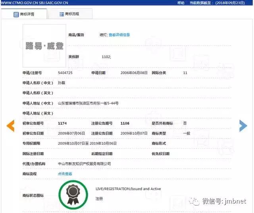Select the trademark type value 一般
This screenshot has width=254, height=213.
(187, 133)
